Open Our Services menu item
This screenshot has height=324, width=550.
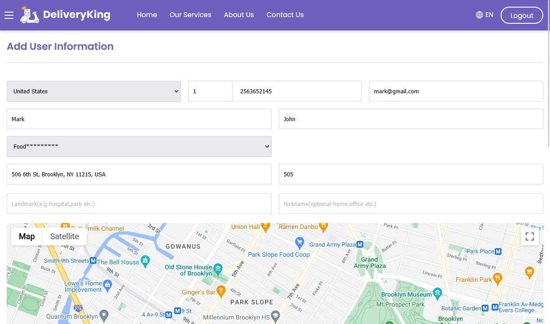point(190,15)
